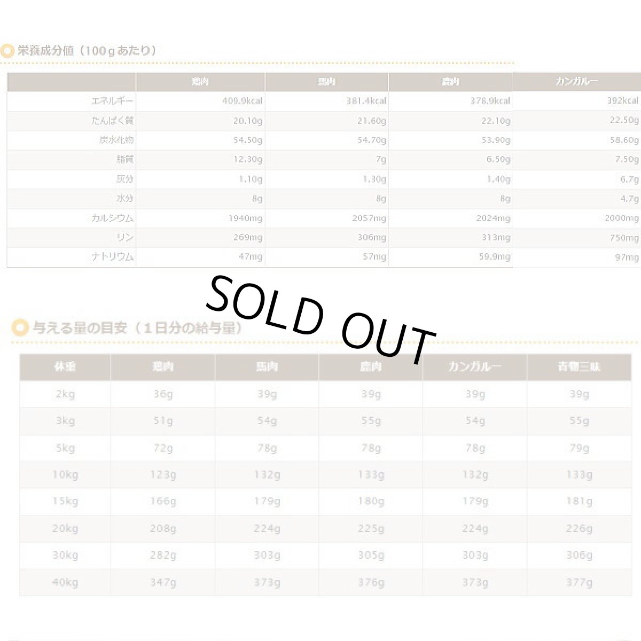Select the 377g value in the 40kg row
This screenshot has width=641, height=641.
click(579, 582)
